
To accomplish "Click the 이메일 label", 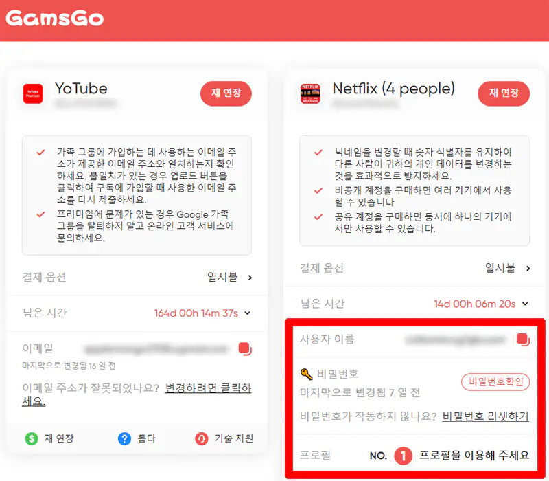I will 38,348.
